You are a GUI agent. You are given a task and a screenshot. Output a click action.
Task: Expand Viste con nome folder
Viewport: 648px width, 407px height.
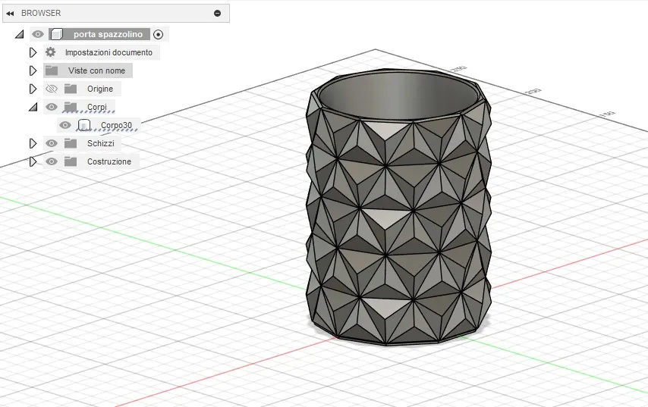point(33,70)
